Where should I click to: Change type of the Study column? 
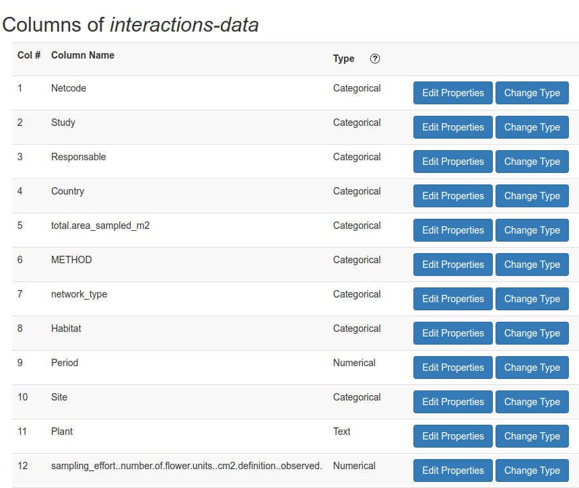(x=531, y=127)
